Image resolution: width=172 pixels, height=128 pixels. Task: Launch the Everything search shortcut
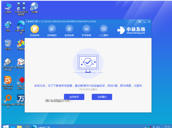[8, 100]
